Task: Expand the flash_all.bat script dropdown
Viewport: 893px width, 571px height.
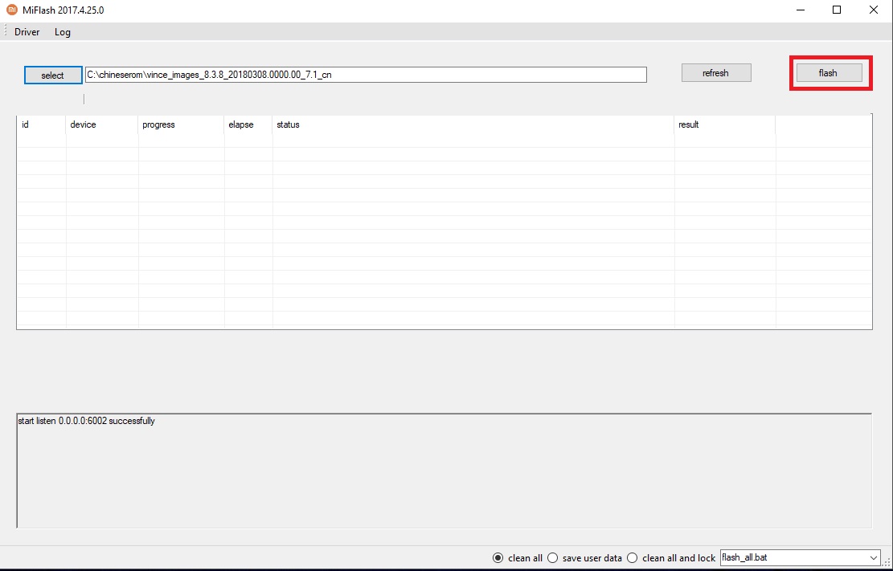Action: (x=874, y=557)
